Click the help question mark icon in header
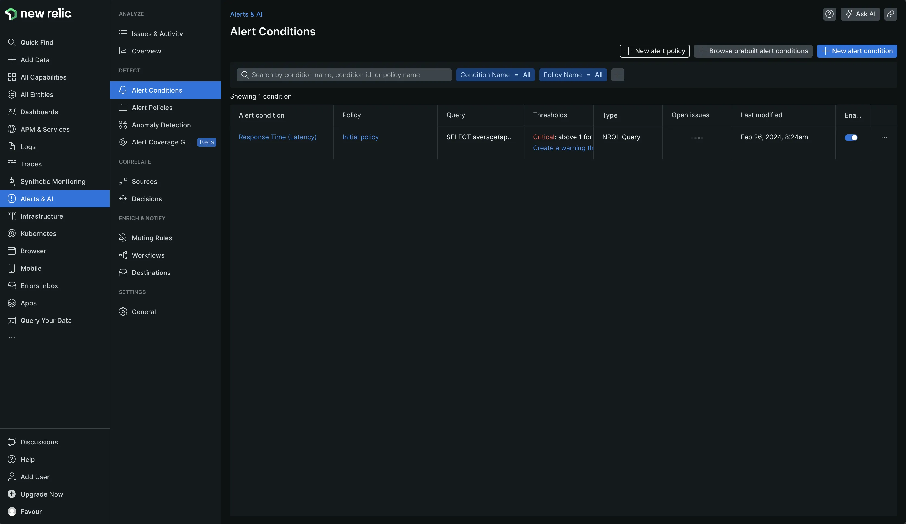906x524 pixels. (x=829, y=14)
